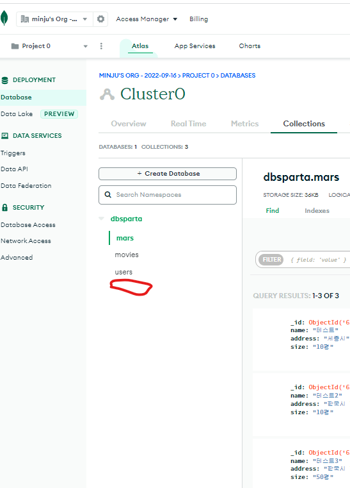The height and width of the screenshot is (488, 350).
Task: Click the size "50평" value
Action: pyautogui.click(x=323, y=477)
